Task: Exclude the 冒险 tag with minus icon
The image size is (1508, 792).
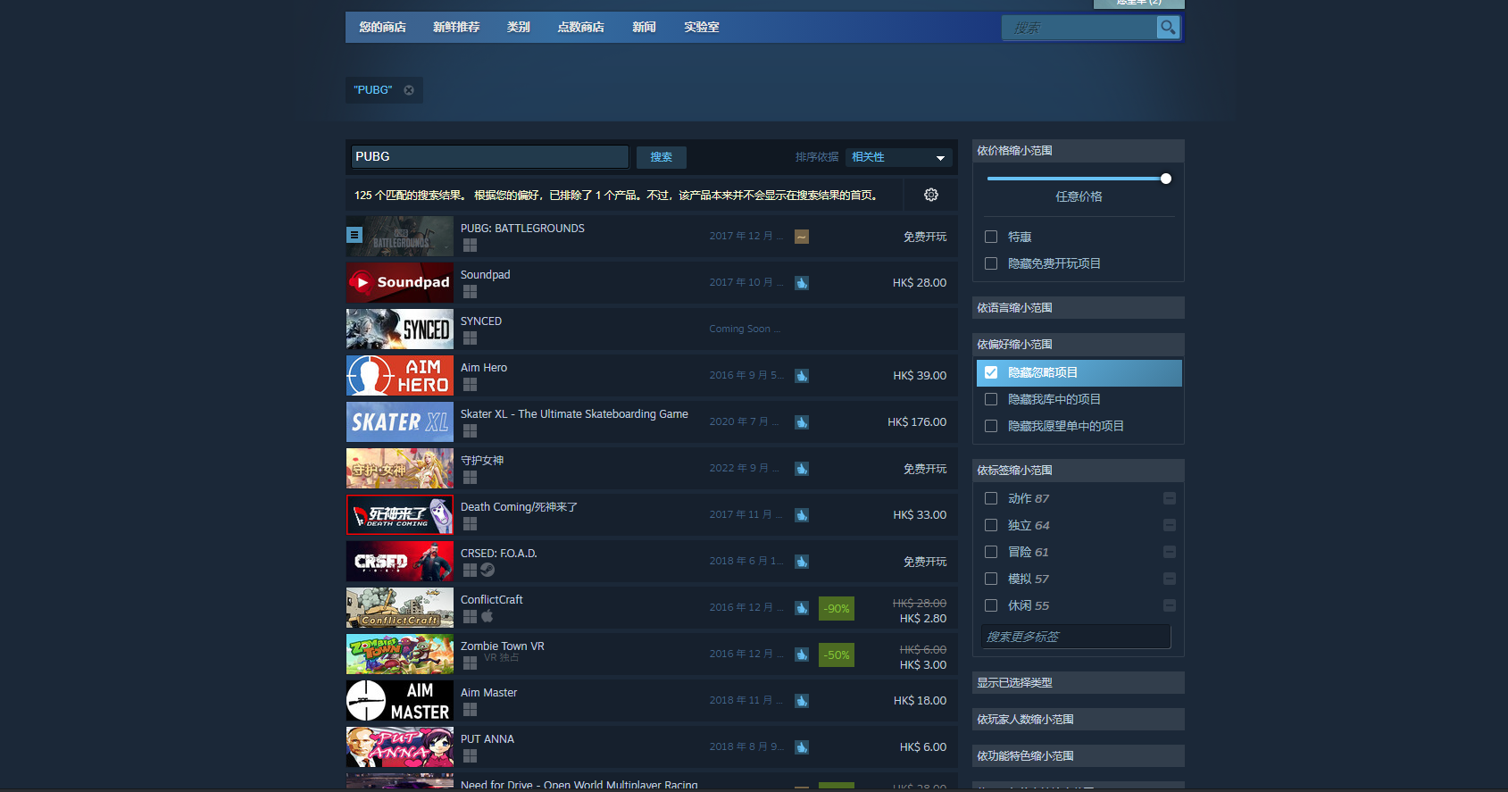Action: coord(1170,552)
